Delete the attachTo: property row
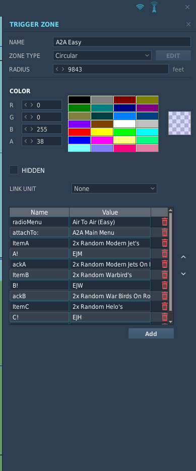The height and width of the screenshot is (471, 196). (165, 233)
